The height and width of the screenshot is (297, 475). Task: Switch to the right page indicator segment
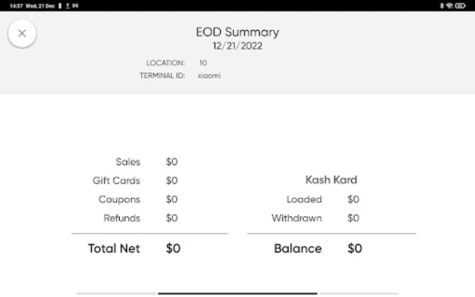point(359,293)
